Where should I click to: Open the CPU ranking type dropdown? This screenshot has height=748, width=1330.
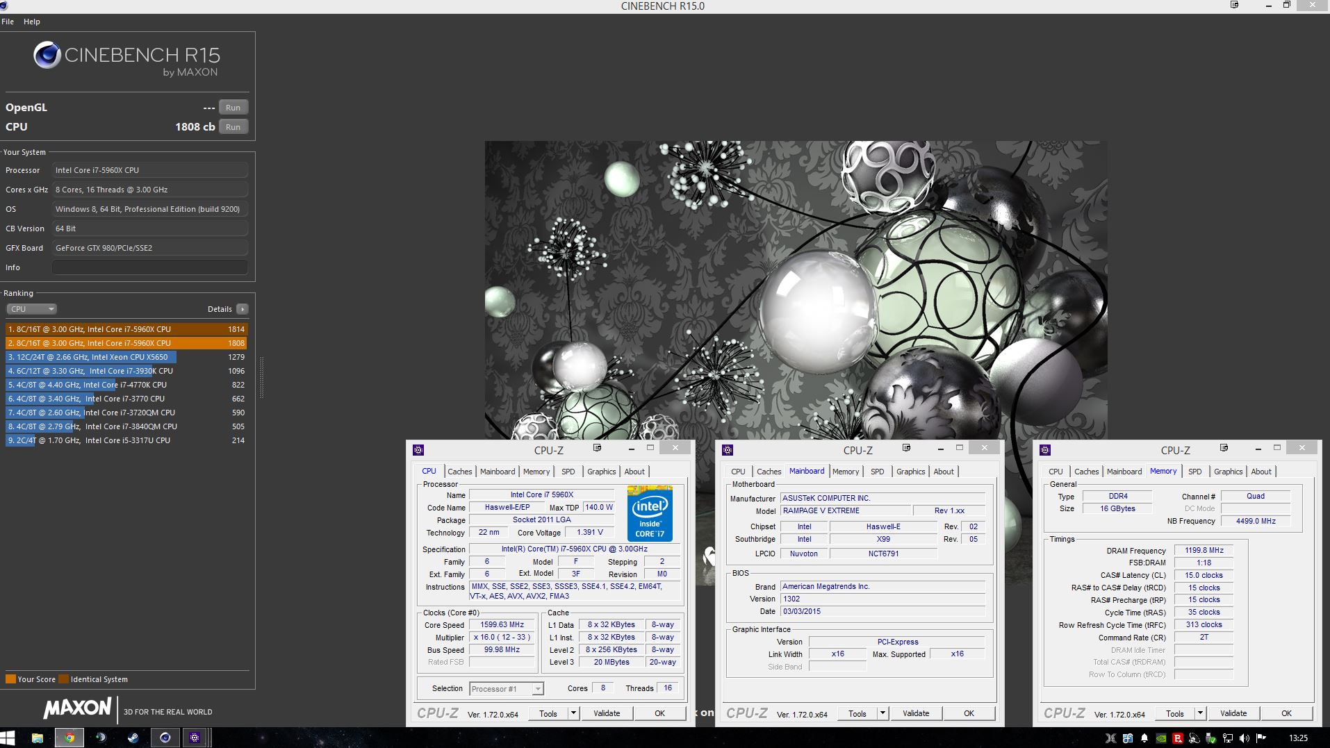(31, 309)
